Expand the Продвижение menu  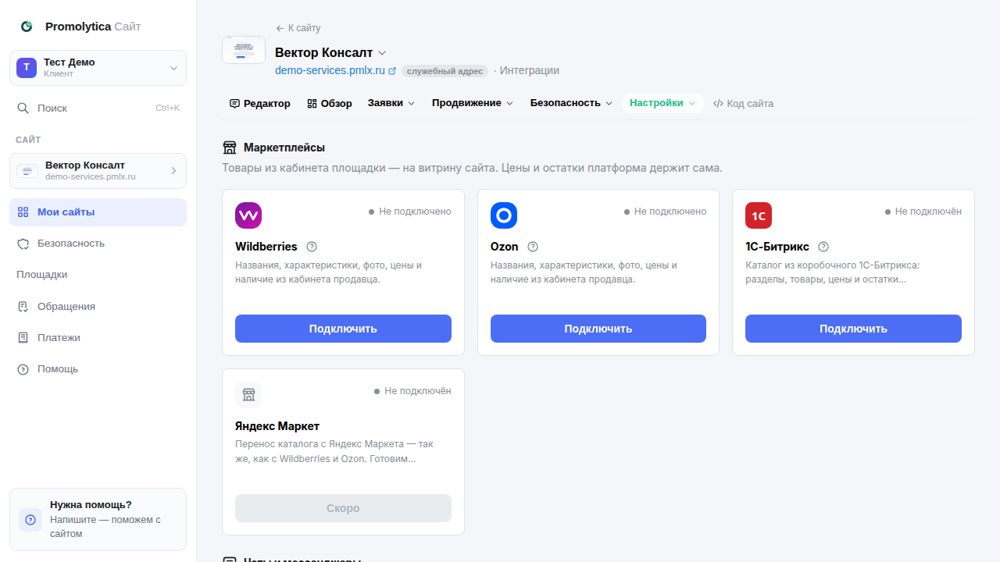click(473, 104)
